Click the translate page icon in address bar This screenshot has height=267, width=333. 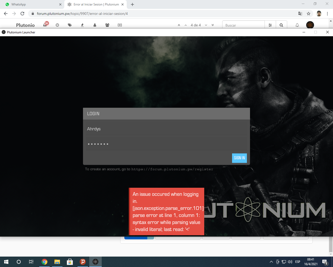[x=300, y=14]
